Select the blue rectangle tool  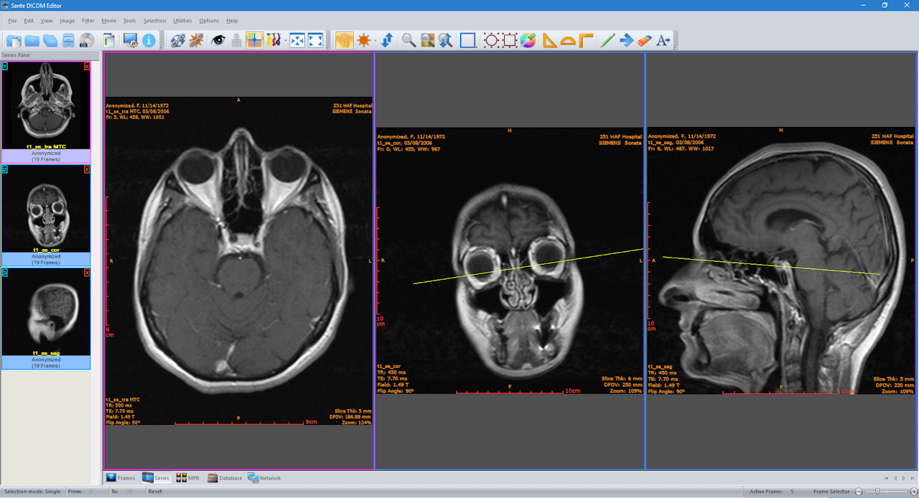click(x=468, y=40)
